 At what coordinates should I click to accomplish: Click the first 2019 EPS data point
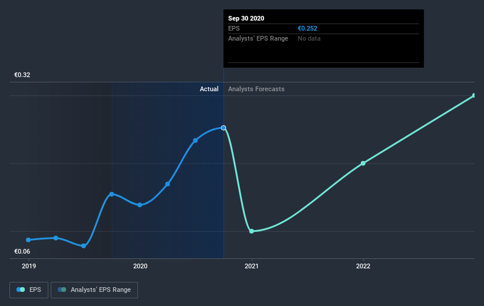click(x=28, y=240)
